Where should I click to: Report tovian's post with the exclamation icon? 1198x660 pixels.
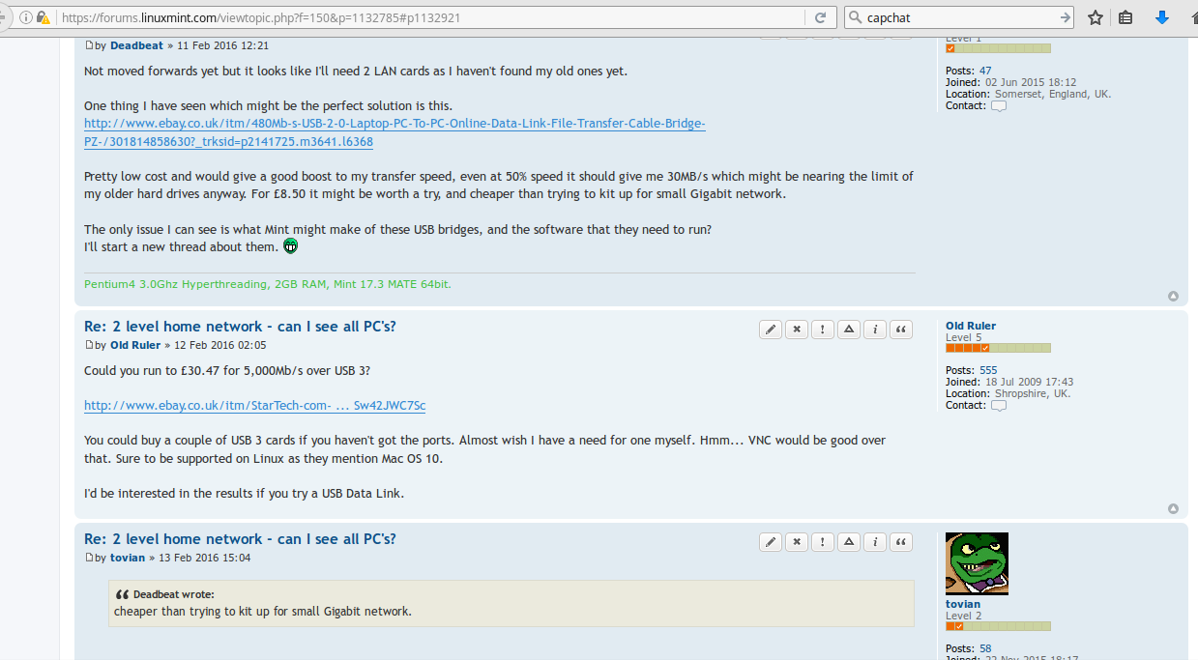(x=823, y=542)
